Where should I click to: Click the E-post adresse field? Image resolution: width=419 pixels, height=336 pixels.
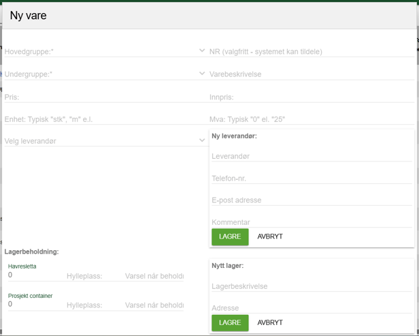[x=312, y=200]
